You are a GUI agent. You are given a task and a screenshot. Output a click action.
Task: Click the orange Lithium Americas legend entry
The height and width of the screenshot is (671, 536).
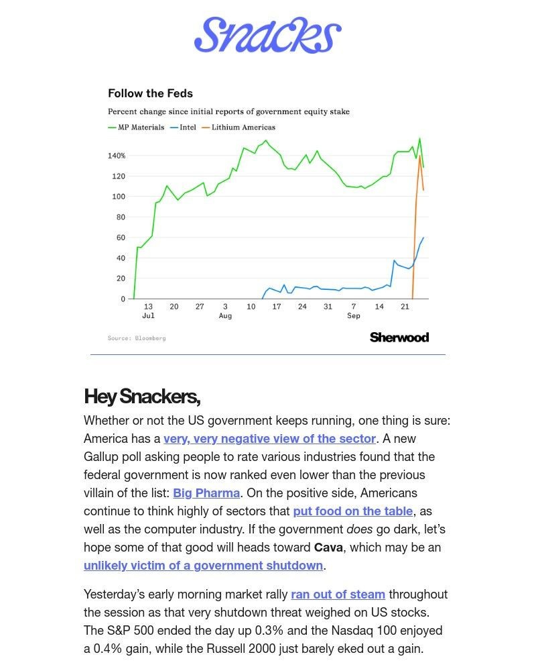click(x=241, y=127)
